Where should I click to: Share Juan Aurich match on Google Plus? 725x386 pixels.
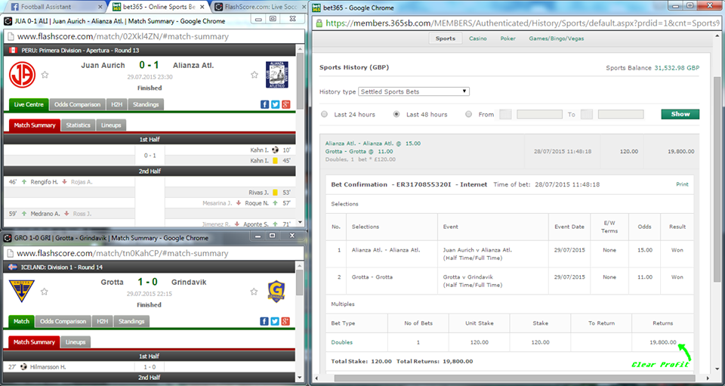(x=285, y=104)
